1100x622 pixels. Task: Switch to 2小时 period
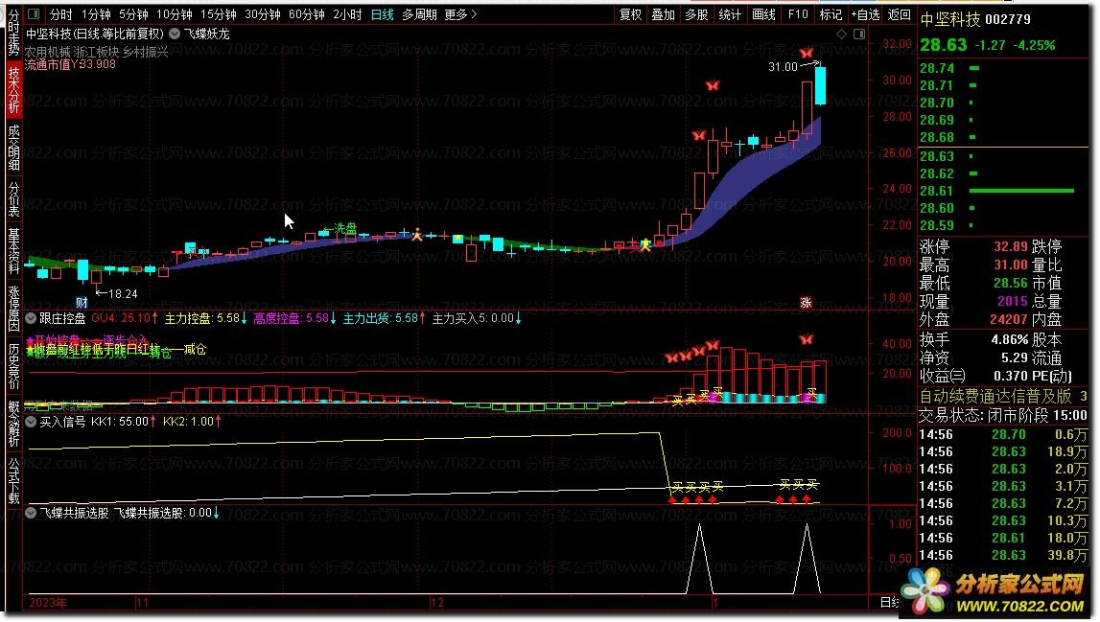coord(347,14)
